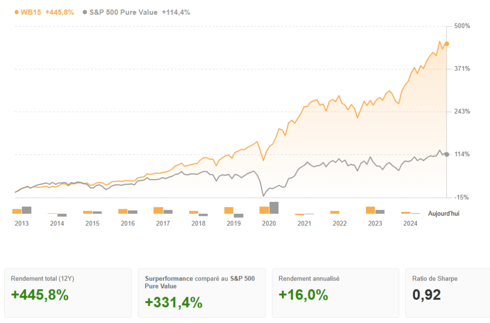The image size is (490, 323).
Task: Click the orange WB15 legend dot
Action: pos(17,12)
